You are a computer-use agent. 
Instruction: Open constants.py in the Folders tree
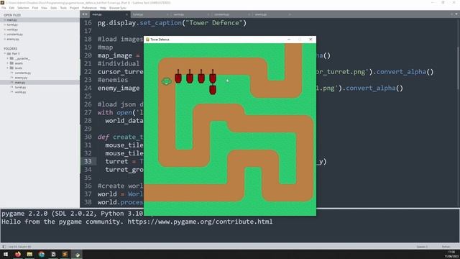coord(22,73)
